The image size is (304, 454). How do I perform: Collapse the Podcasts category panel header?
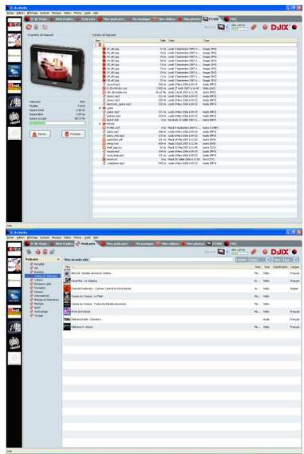tap(58, 260)
